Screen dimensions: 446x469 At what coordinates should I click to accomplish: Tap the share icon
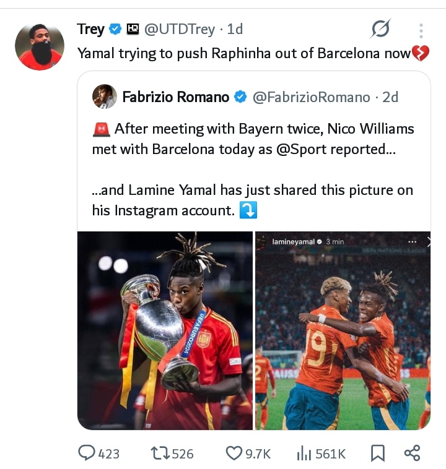coord(412,453)
